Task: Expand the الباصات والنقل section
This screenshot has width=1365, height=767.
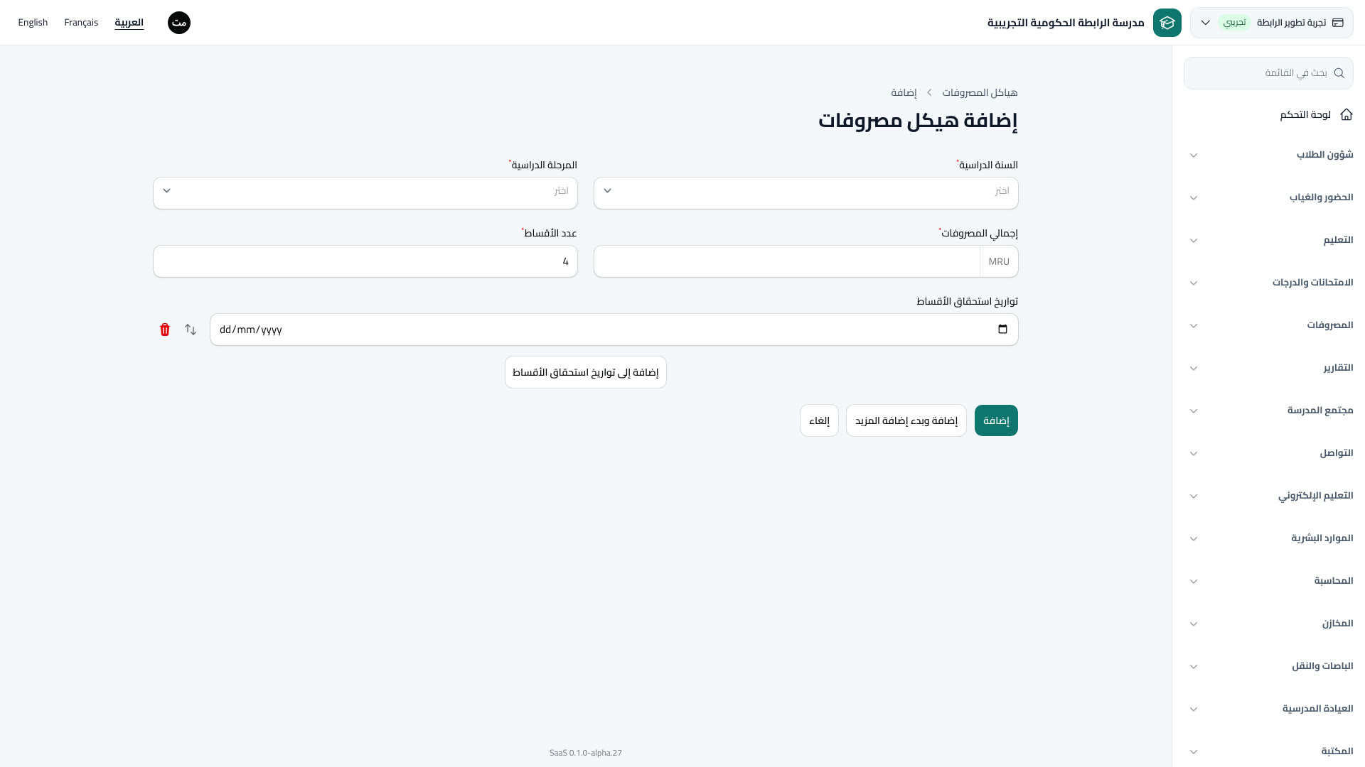Action: [x=1268, y=666]
